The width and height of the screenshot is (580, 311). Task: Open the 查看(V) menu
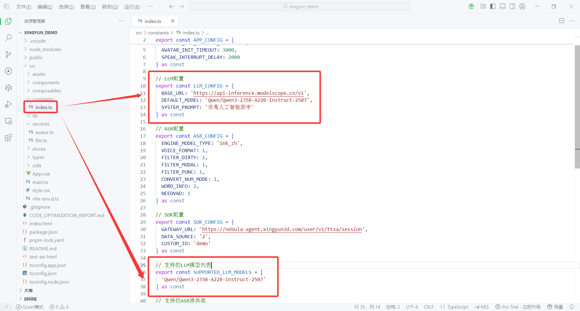(88, 7)
